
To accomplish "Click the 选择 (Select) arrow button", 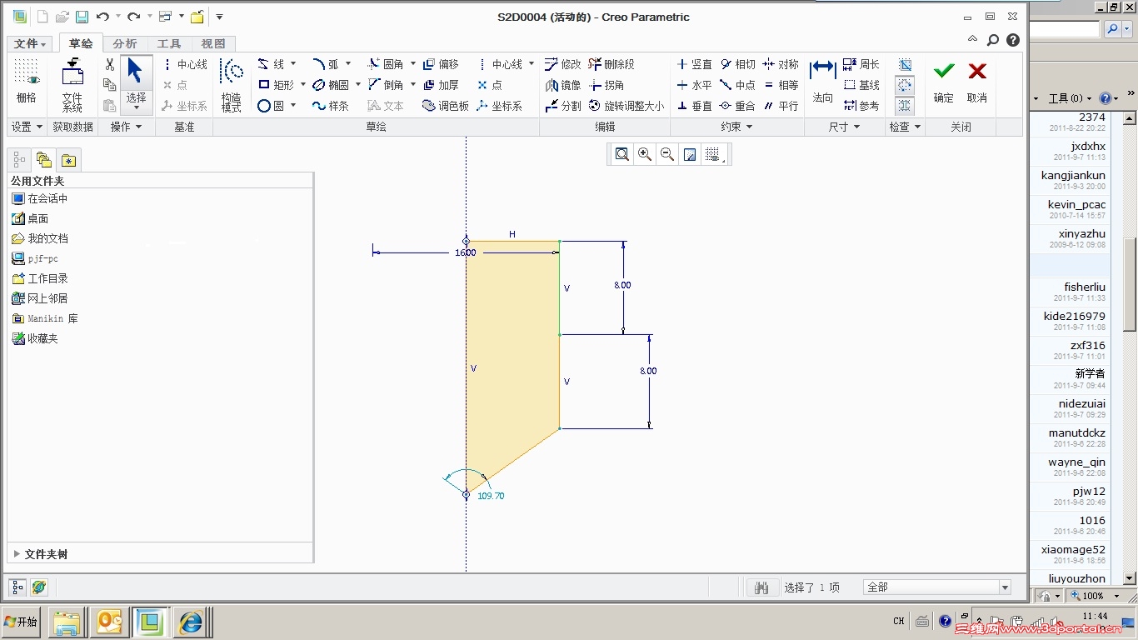I will tap(136, 85).
